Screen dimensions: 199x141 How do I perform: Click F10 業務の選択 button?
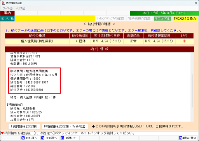tap(188, 138)
